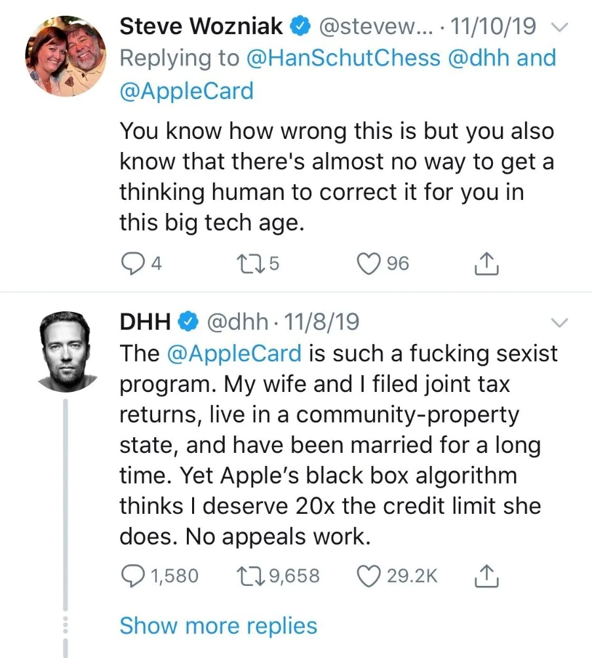
Task: Open @dhh mention in reply header
Action: [x=479, y=58]
